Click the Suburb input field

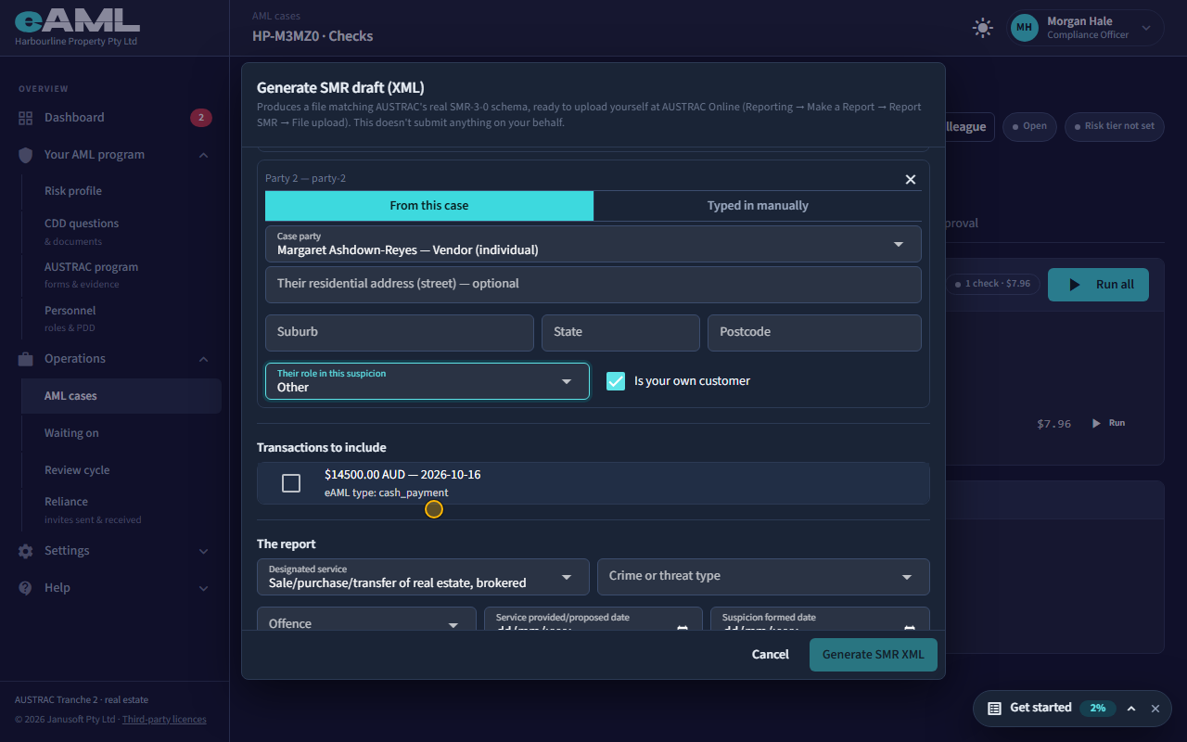click(x=400, y=333)
